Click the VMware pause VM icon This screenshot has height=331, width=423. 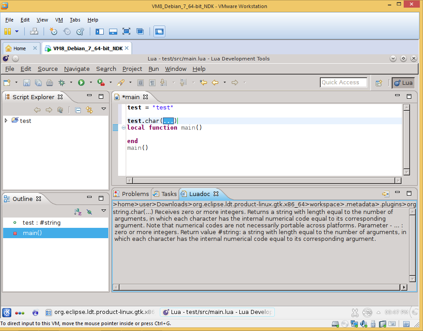click(x=8, y=31)
